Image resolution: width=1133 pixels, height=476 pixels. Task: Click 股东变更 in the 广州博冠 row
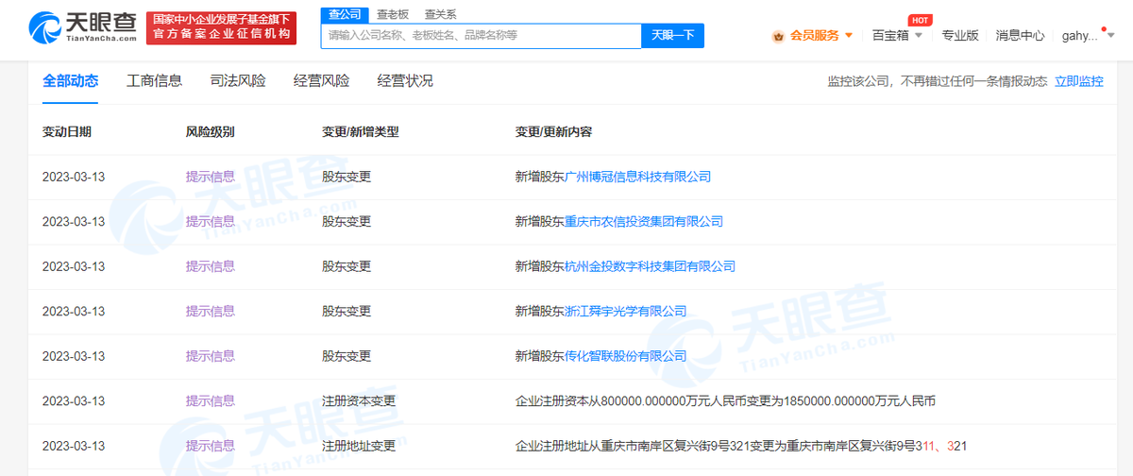(347, 177)
